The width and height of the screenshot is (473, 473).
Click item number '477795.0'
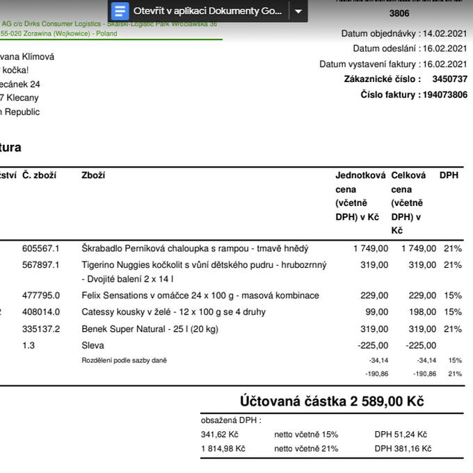pyautogui.click(x=41, y=296)
